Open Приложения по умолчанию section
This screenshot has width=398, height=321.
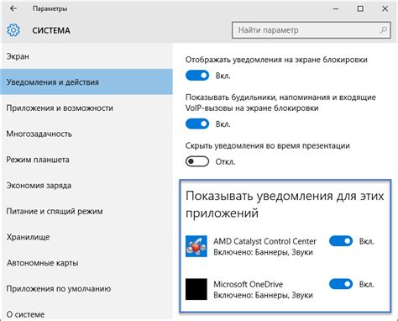(x=86, y=288)
